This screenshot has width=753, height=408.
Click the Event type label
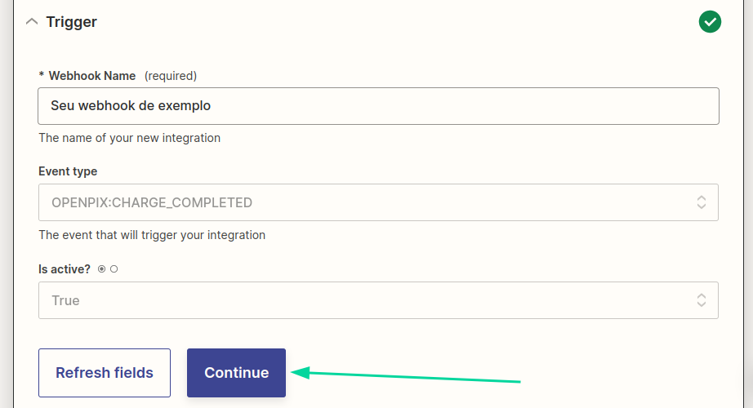(x=68, y=171)
